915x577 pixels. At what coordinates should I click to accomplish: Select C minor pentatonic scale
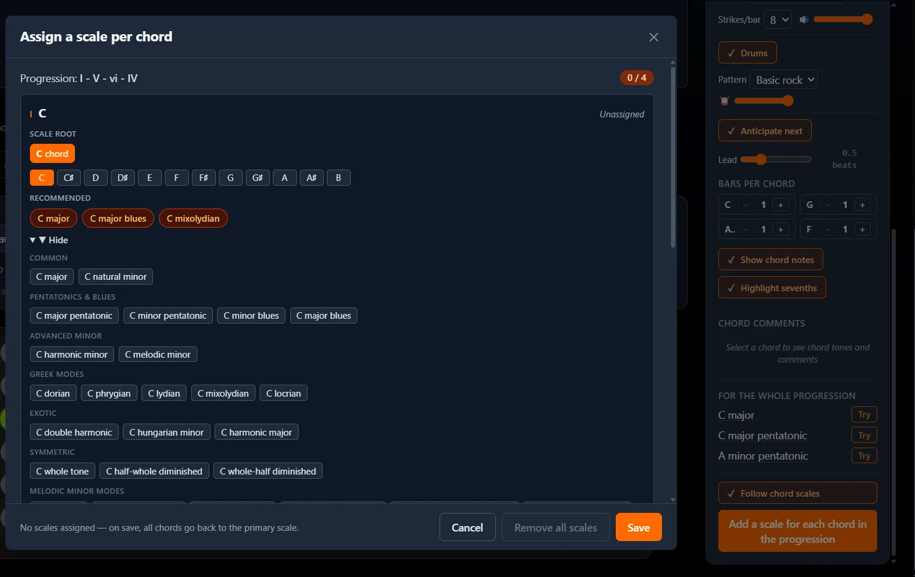(x=168, y=315)
